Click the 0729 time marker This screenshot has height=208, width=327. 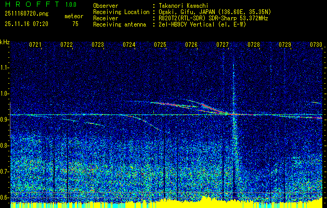point(285,44)
